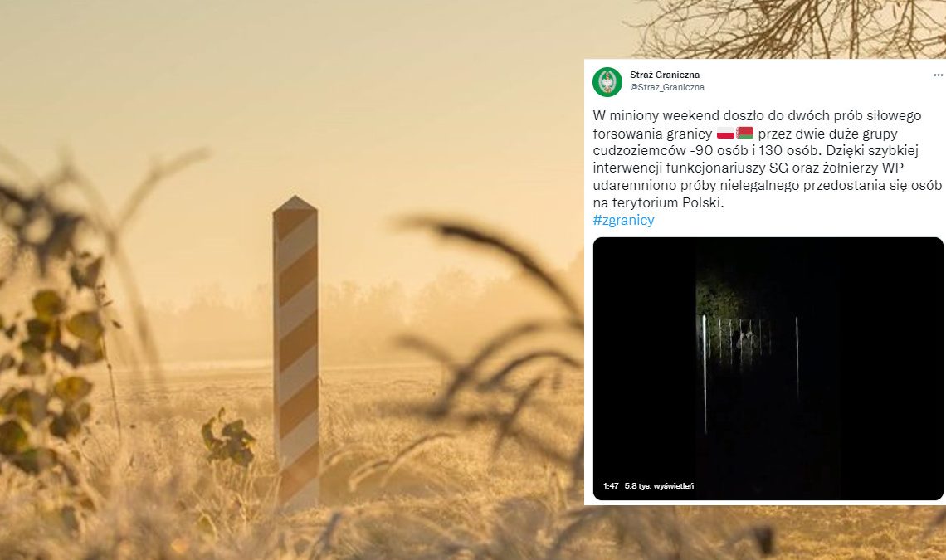Open the @Straz_Graniczna handle link
The height and width of the screenshot is (560, 946).
coord(666,87)
